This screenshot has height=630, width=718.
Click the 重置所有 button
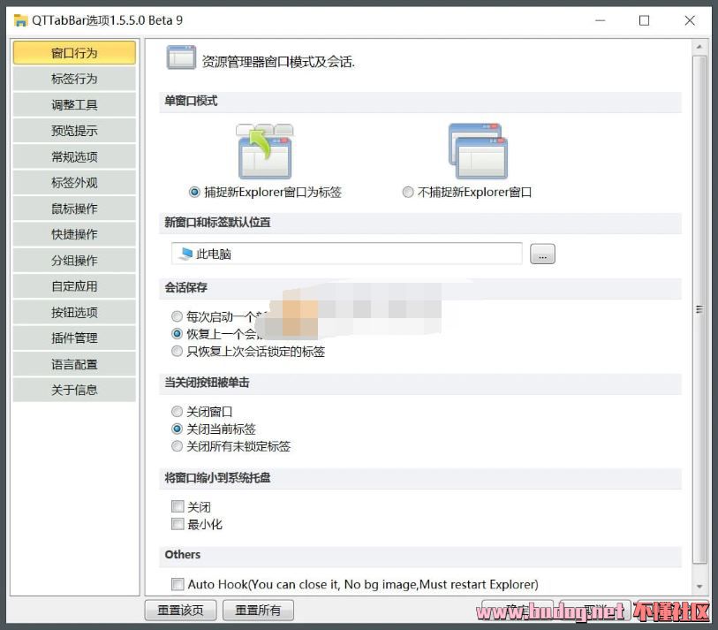[x=258, y=611]
